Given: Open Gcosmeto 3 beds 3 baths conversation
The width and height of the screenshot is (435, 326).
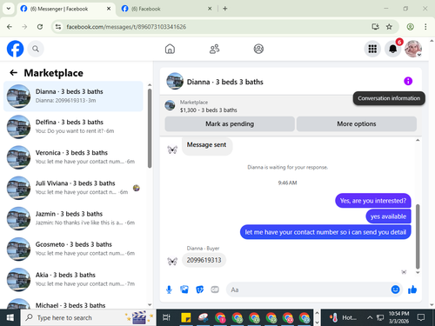Looking at the screenshot, I should pos(73,249).
